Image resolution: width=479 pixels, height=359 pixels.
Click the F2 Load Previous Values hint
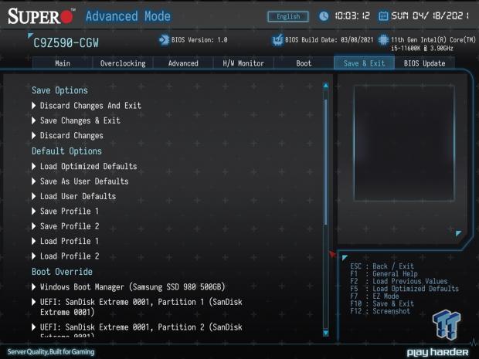(x=399, y=281)
